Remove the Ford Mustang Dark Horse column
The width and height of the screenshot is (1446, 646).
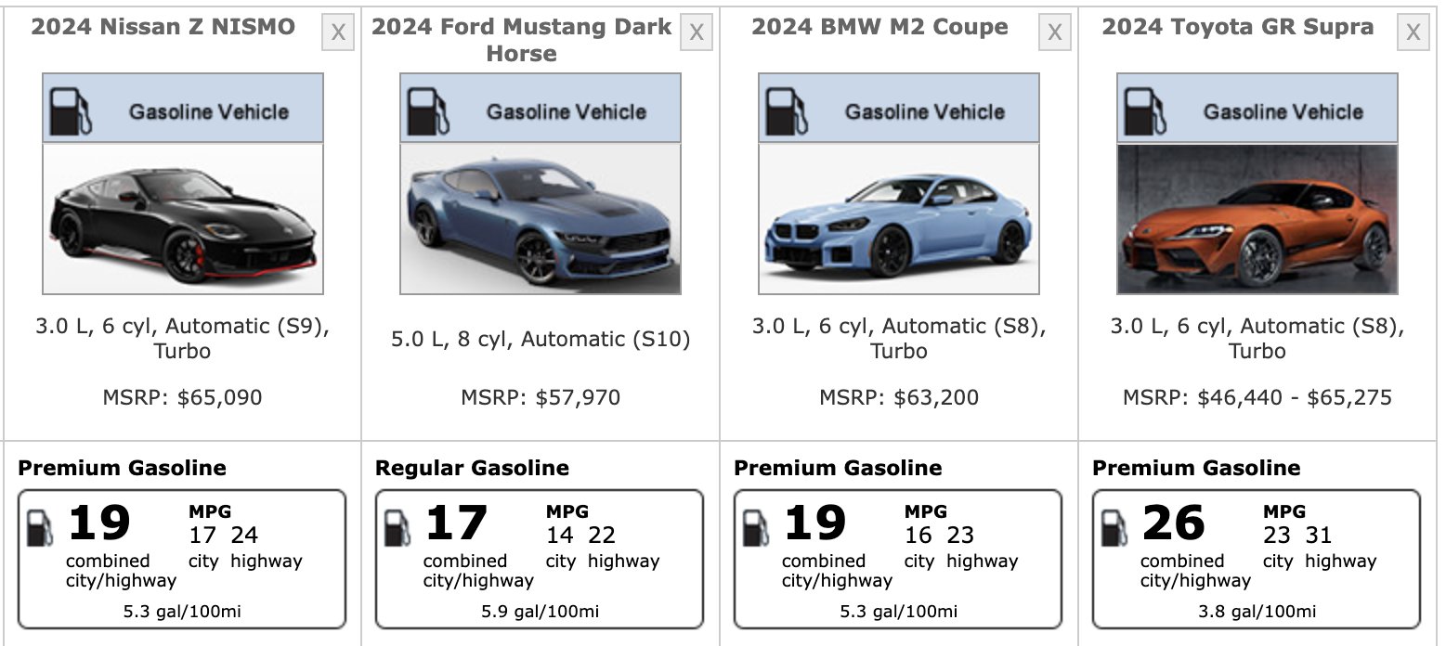point(696,33)
